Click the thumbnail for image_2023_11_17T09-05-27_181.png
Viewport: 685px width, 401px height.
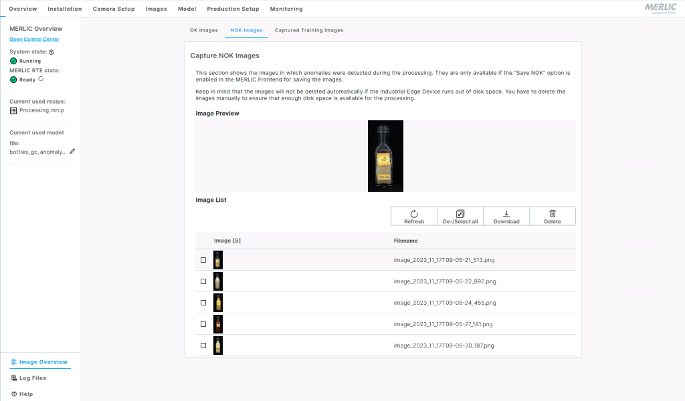218,324
